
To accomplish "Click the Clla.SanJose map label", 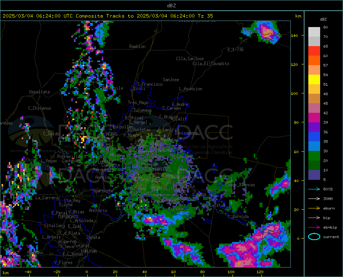I will point(190,59).
